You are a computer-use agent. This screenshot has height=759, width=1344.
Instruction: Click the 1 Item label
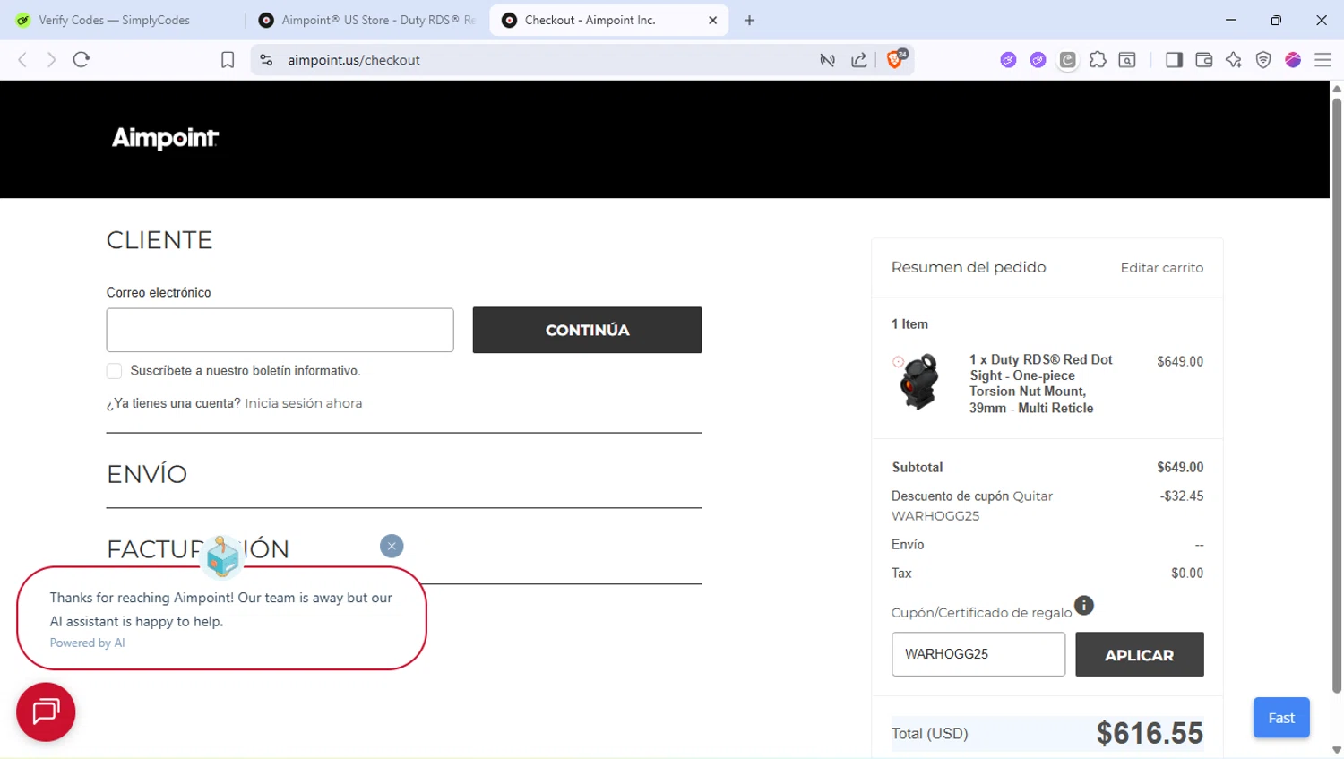[909, 324]
